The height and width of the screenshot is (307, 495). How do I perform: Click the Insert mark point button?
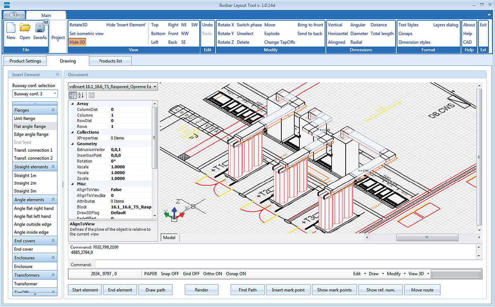[288, 290]
